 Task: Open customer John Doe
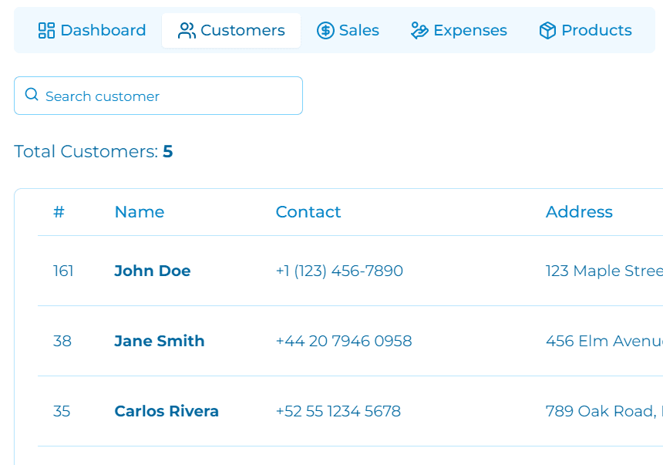[x=152, y=271]
